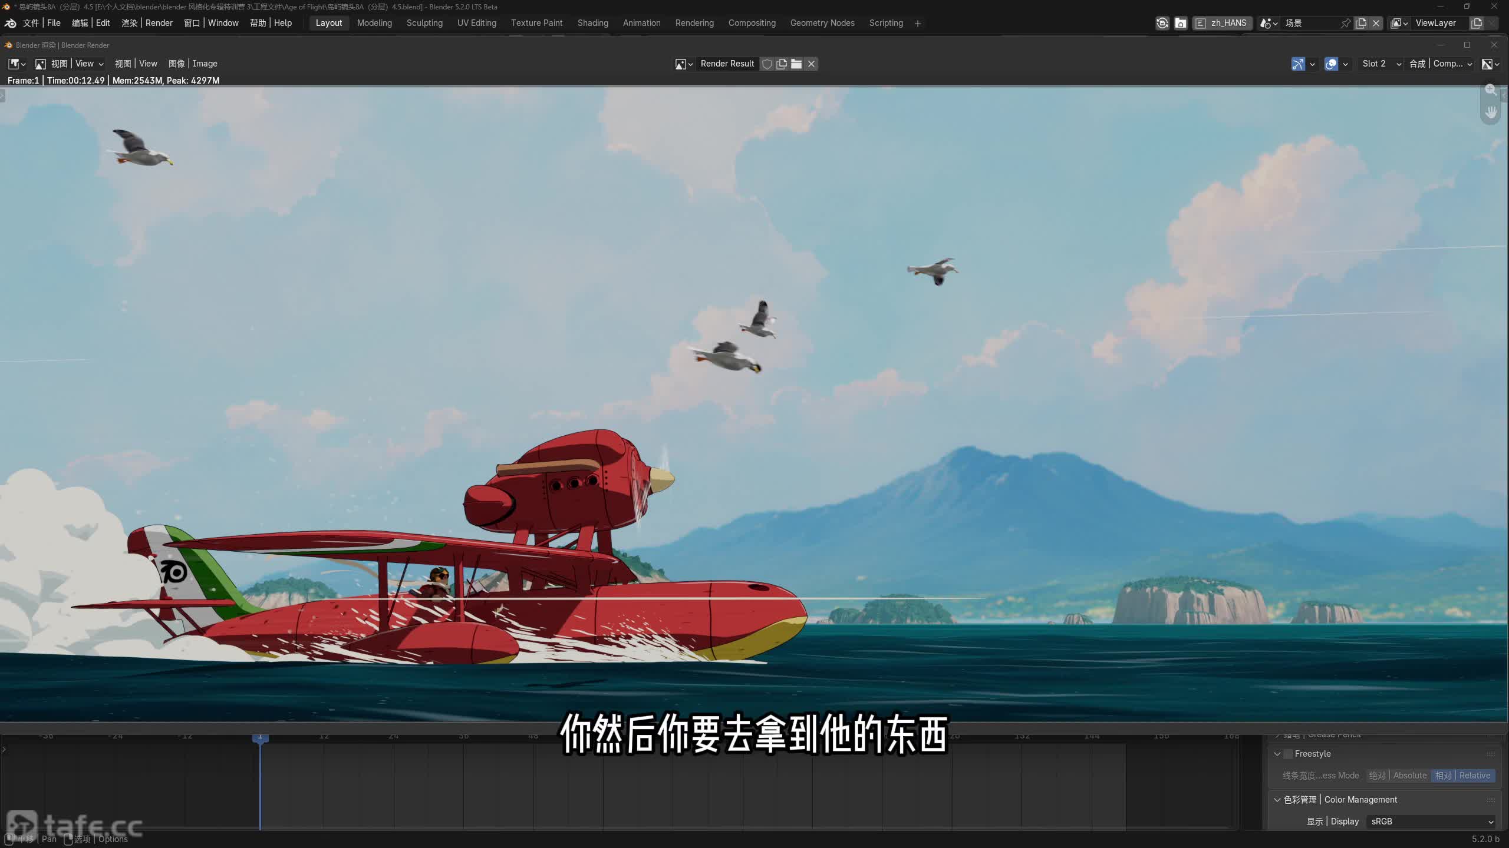Open the editor type dropdown in render window

pyautogui.click(x=17, y=64)
